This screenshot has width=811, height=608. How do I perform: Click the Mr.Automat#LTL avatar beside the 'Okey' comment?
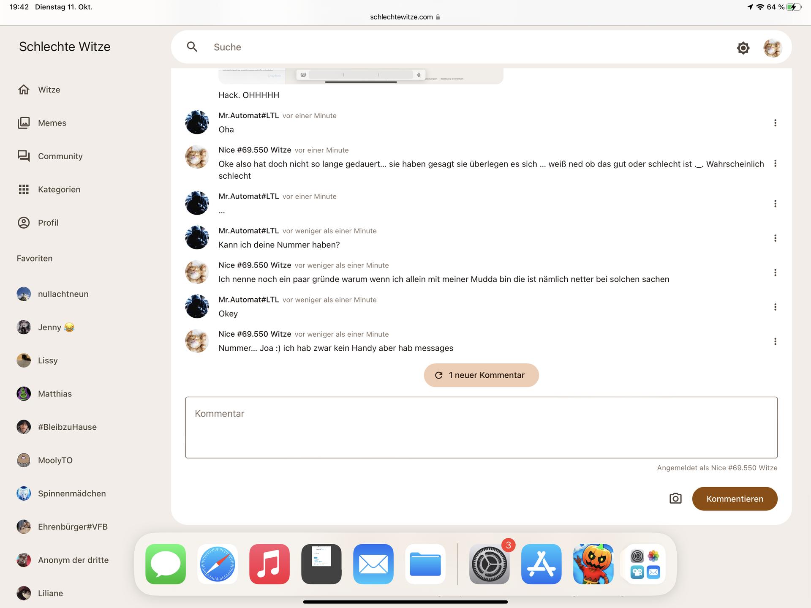(x=197, y=306)
